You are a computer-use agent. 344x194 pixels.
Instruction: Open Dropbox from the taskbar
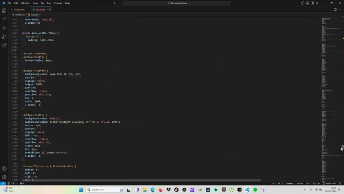click(x=169, y=190)
